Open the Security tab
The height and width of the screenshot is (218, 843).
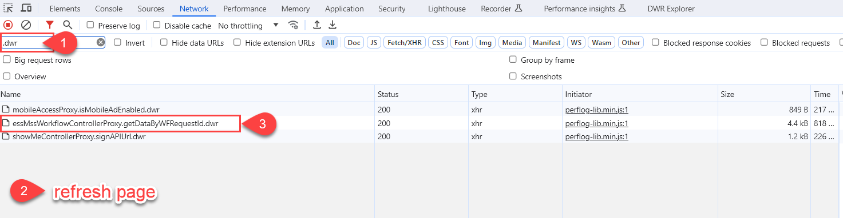tap(392, 9)
